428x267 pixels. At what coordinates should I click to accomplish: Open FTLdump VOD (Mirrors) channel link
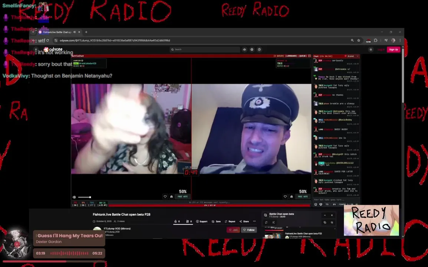pos(117,228)
